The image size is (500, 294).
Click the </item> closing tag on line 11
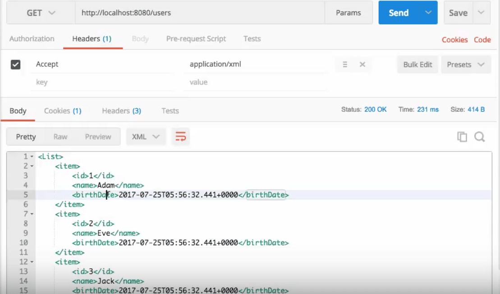(69, 252)
